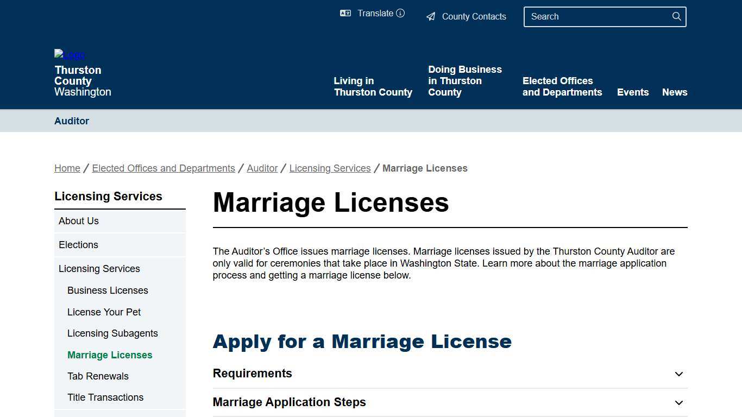Click the Translate language icon
Screen dimensions: 742x417
pyautogui.click(x=345, y=13)
